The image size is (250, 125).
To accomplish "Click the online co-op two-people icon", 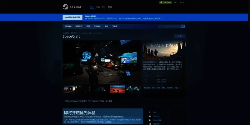I will pyautogui.click(x=150, y=116).
